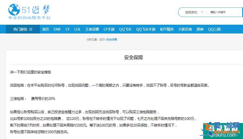Click the dropdown chevron next to 选择游戏
243x139 pixels.
[202, 12]
